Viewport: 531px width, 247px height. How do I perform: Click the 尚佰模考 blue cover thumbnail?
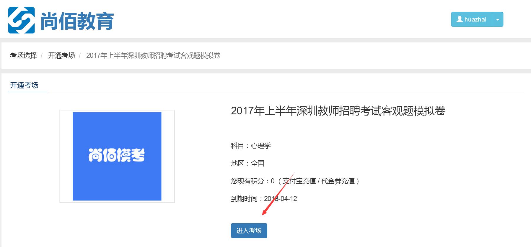117,156
